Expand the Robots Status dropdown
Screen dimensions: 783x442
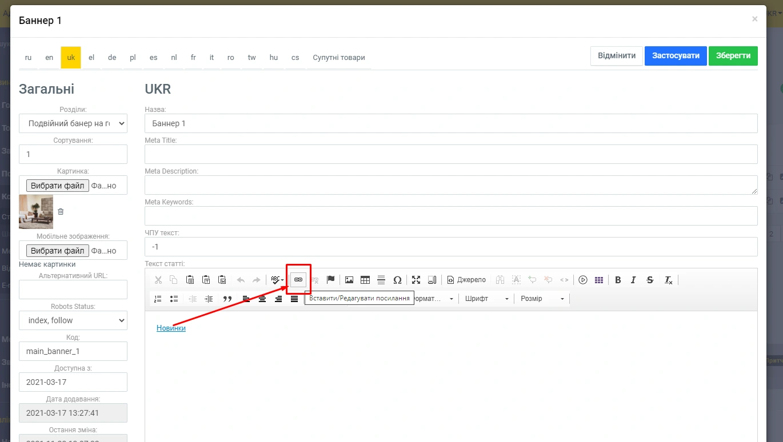pyautogui.click(x=73, y=320)
